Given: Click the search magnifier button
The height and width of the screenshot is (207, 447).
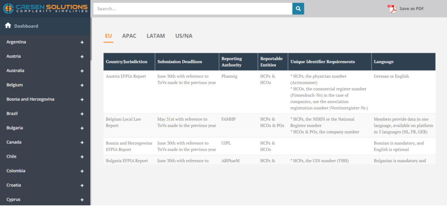Looking at the screenshot, I should pyautogui.click(x=298, y=9).
